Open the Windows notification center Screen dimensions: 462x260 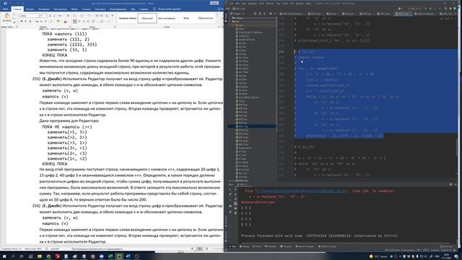[456, 256]
